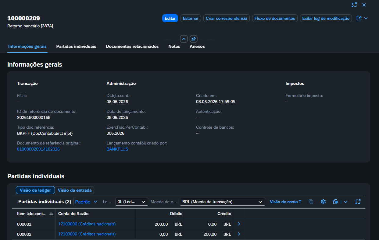Pin the header using the pin icon
The image size is (379, 240).
click(x=193, y=39)
